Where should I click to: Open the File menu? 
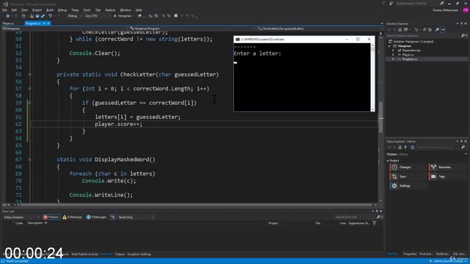(5, 10)
